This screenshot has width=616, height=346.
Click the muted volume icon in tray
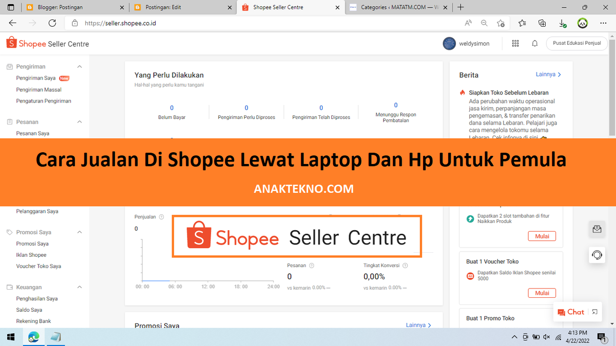[545, 337]
